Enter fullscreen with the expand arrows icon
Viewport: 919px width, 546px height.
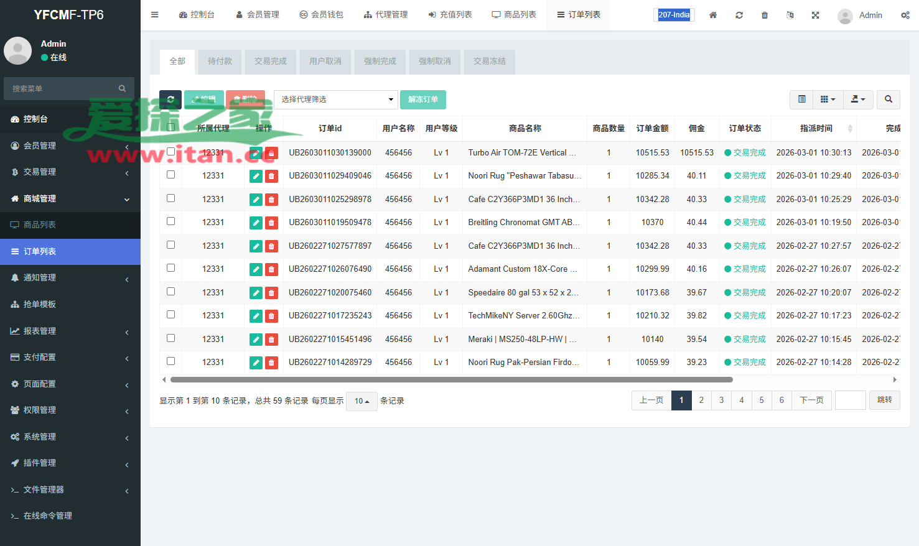pos(815,15)
